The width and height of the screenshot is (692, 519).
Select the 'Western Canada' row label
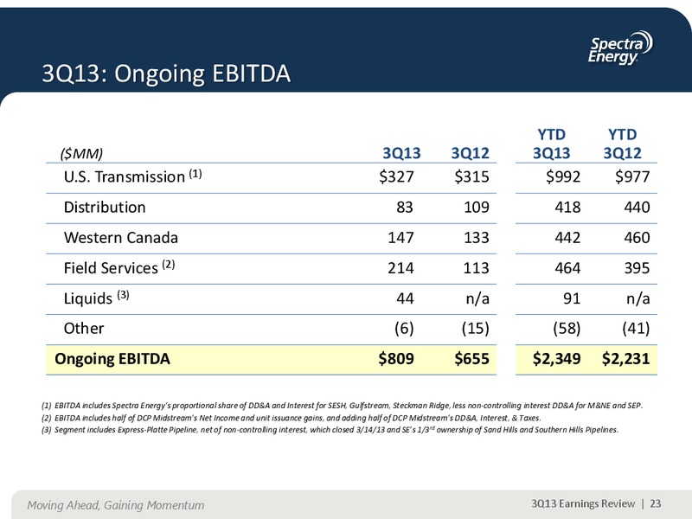click(x=121, y=237)
